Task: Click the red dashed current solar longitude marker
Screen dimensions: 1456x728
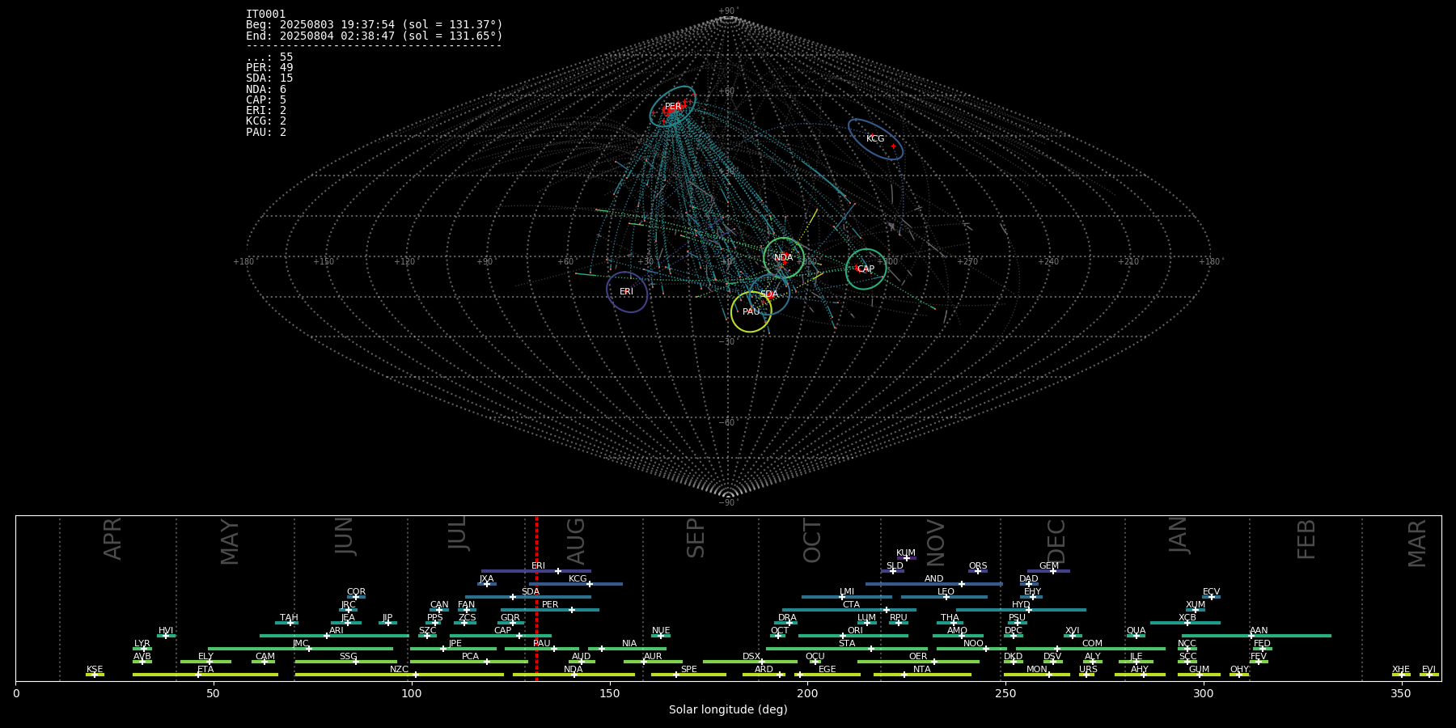Action: (536, 599)
